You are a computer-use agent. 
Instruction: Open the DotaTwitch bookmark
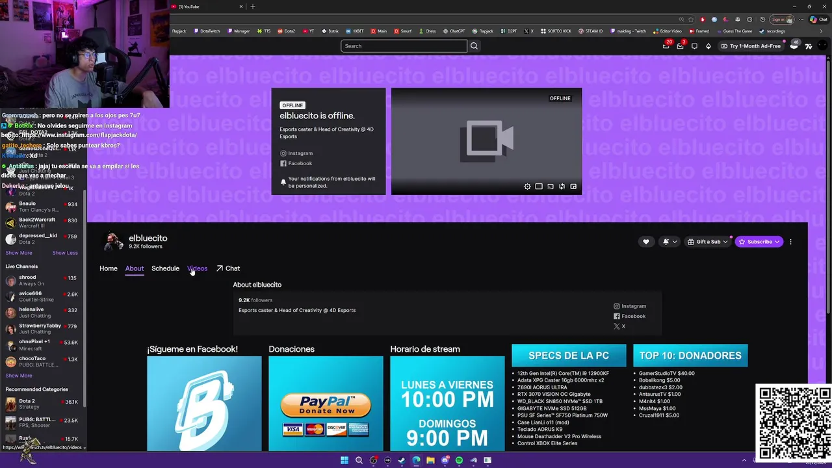coord(206,31)
